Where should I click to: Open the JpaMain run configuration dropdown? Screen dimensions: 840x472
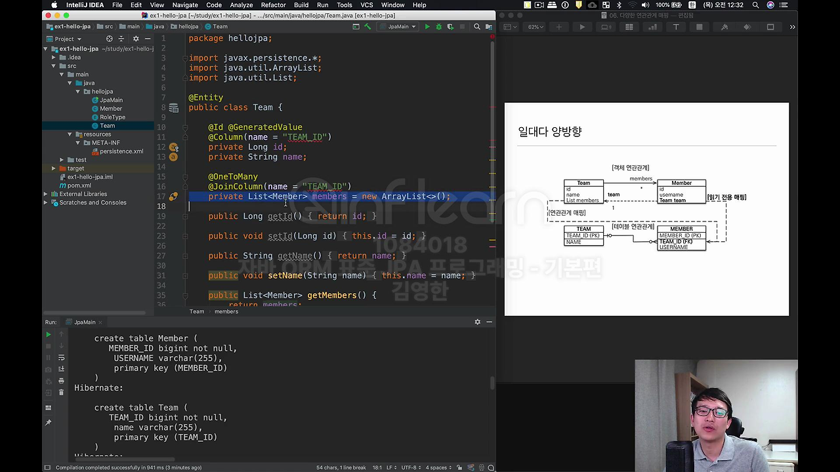pos(398,27)
